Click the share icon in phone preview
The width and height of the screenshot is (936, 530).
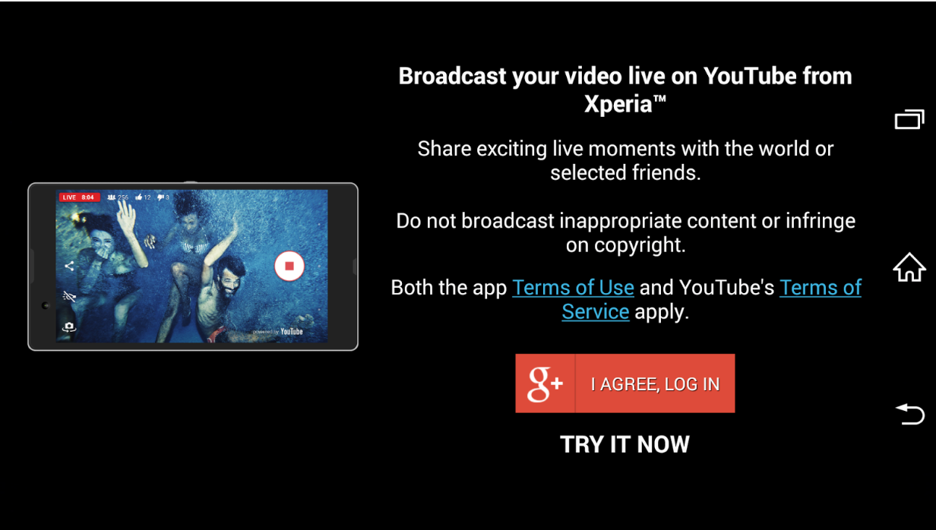point(69,266)
